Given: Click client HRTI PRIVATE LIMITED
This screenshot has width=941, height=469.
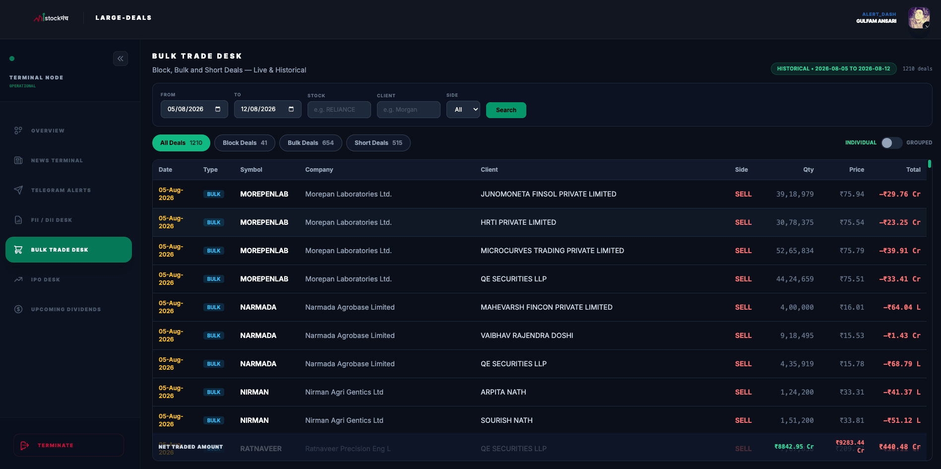Looking at the screenshot, I should pyautogui.click(x=518, y=222).
